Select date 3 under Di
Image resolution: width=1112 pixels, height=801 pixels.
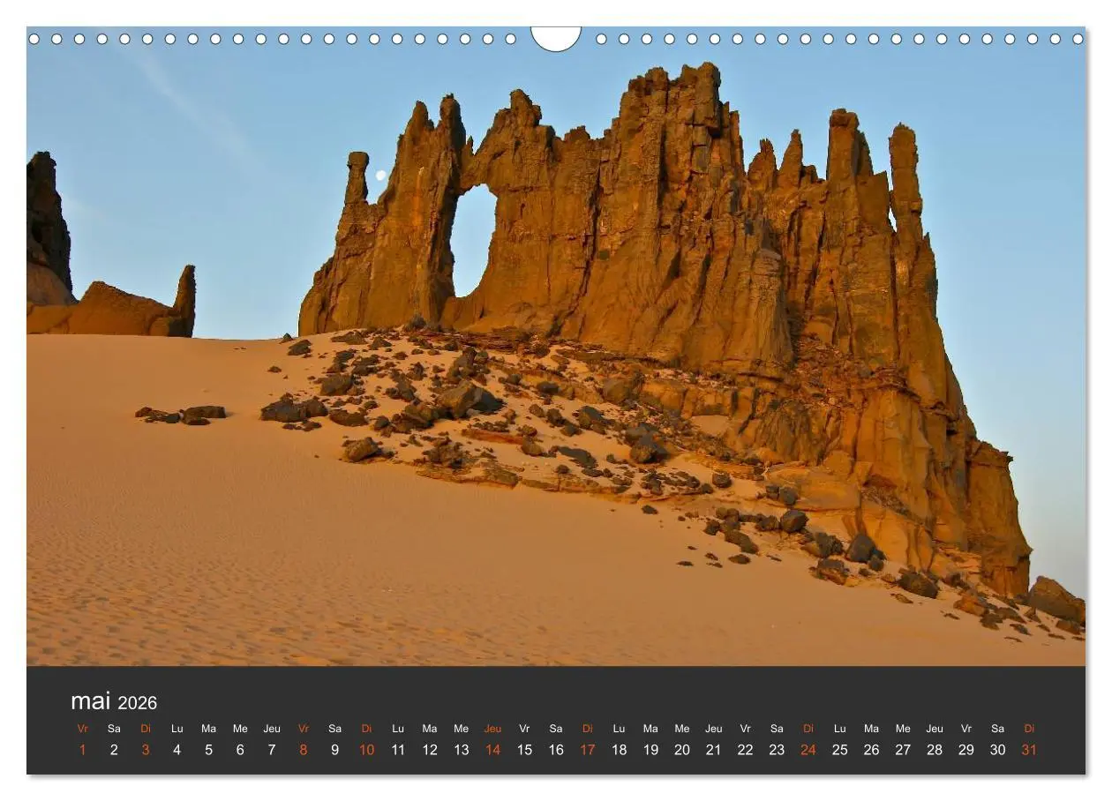click(146, 750)
